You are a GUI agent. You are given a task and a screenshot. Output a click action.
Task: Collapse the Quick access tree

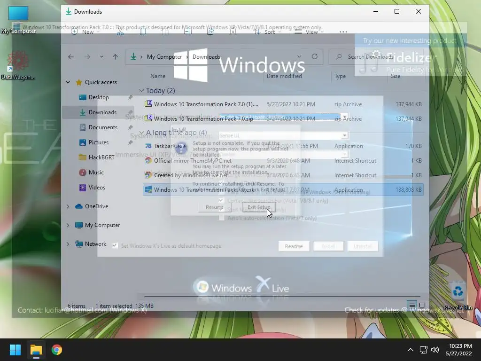(68, 82)
